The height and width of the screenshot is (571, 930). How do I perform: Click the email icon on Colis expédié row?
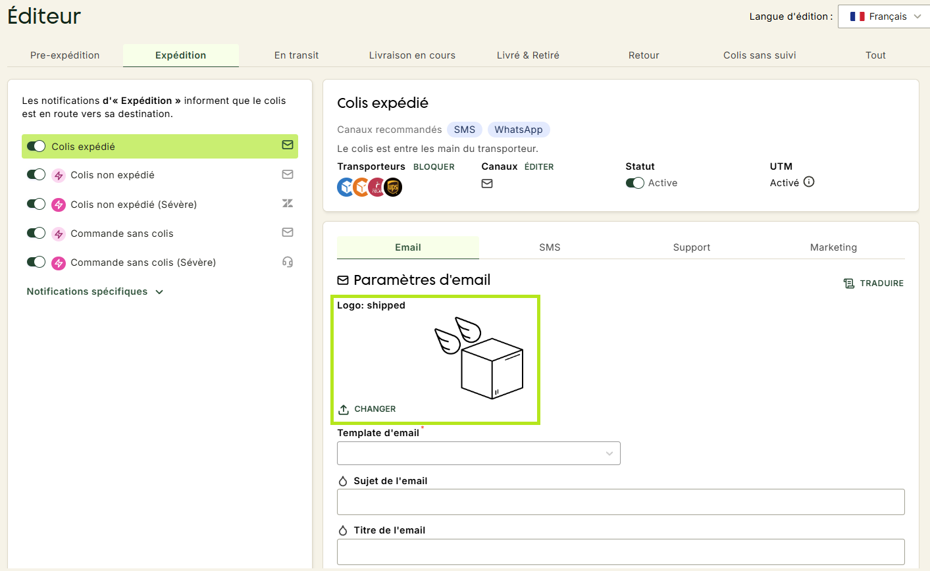288,145
